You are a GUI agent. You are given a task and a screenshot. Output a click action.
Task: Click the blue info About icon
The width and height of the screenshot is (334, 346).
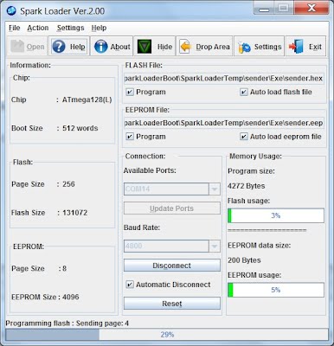(x=101, y=47)
